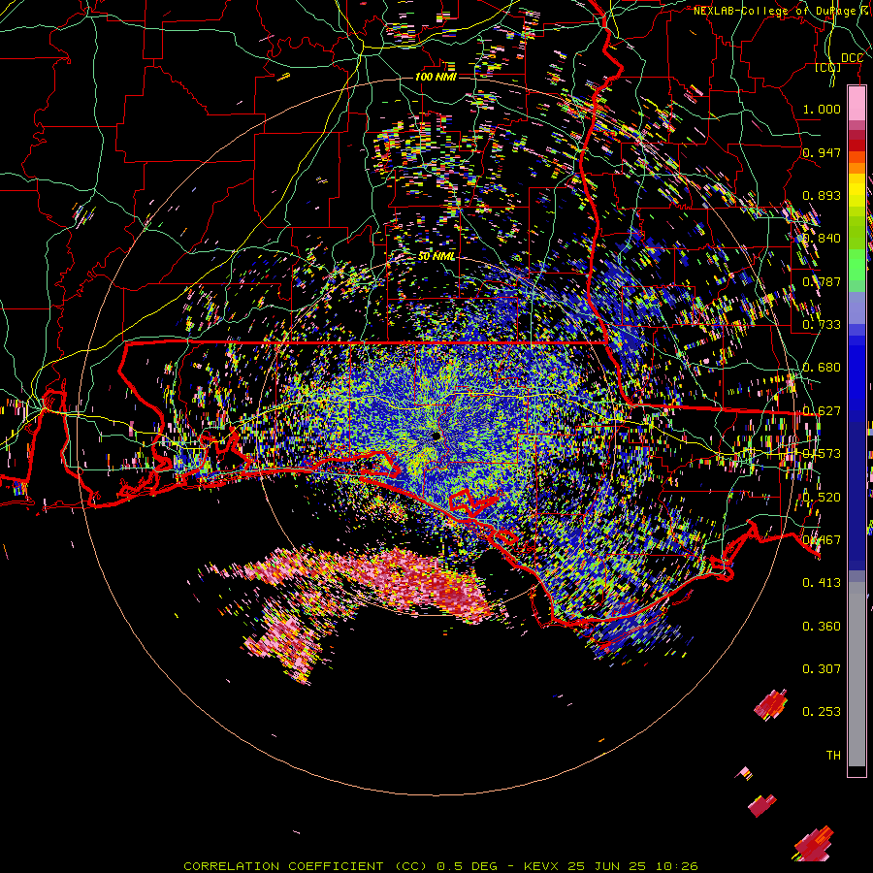
Task: Select the 0.733 legend value
Action: pos(822,325)
